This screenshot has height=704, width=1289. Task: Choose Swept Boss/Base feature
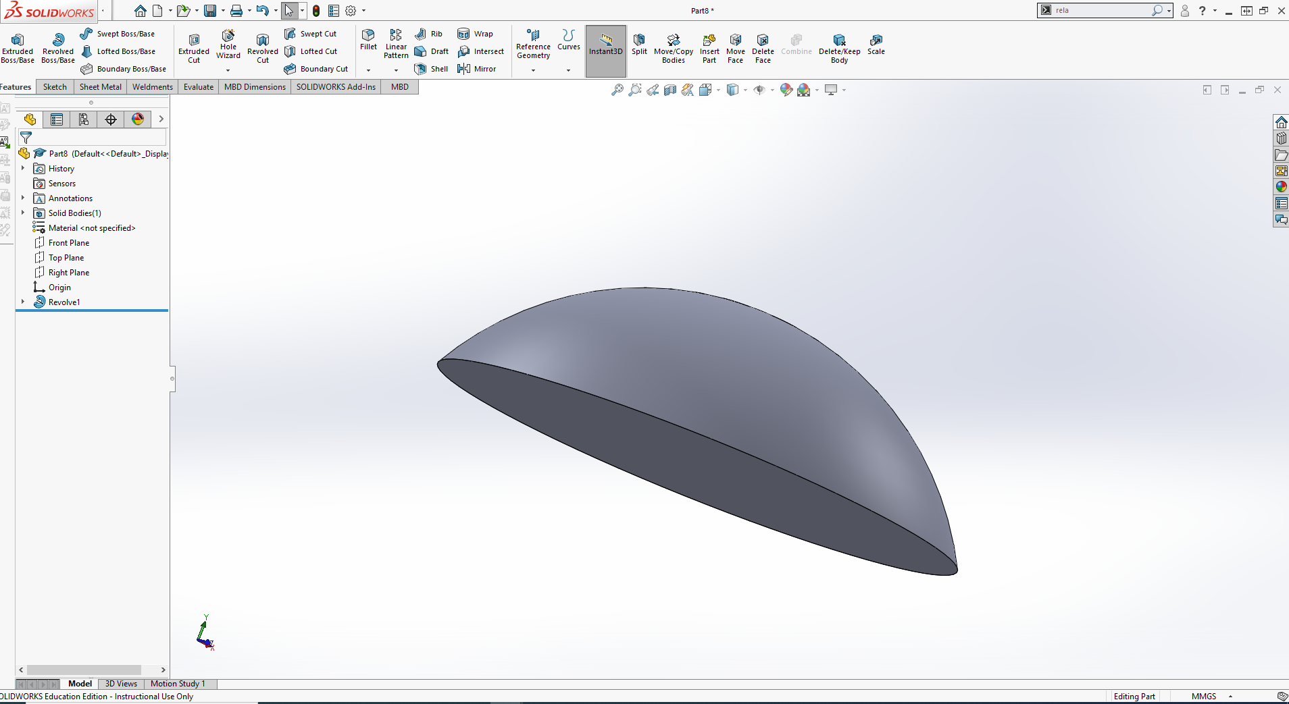(118, 34)
